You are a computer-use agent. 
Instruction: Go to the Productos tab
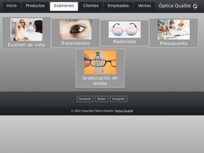pyautogui.click(x=35, y=6)
